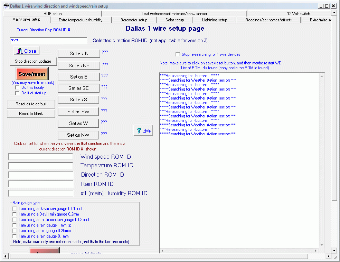Image resolution: width=340 pixels, height=262 pixels.
Task: Click the last 'Searching for Weather station sensors' line
Action: pos(198,134)
